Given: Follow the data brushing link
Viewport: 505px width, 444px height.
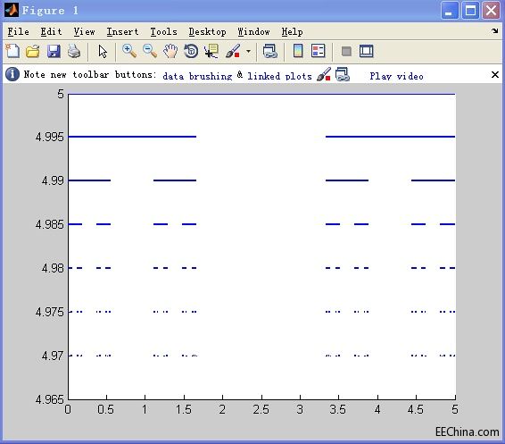Looking at the screenshot, I should (197, 76).
